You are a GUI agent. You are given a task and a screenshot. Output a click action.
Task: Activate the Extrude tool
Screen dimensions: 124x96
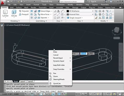pyautogui.click(x=14, y=13)
